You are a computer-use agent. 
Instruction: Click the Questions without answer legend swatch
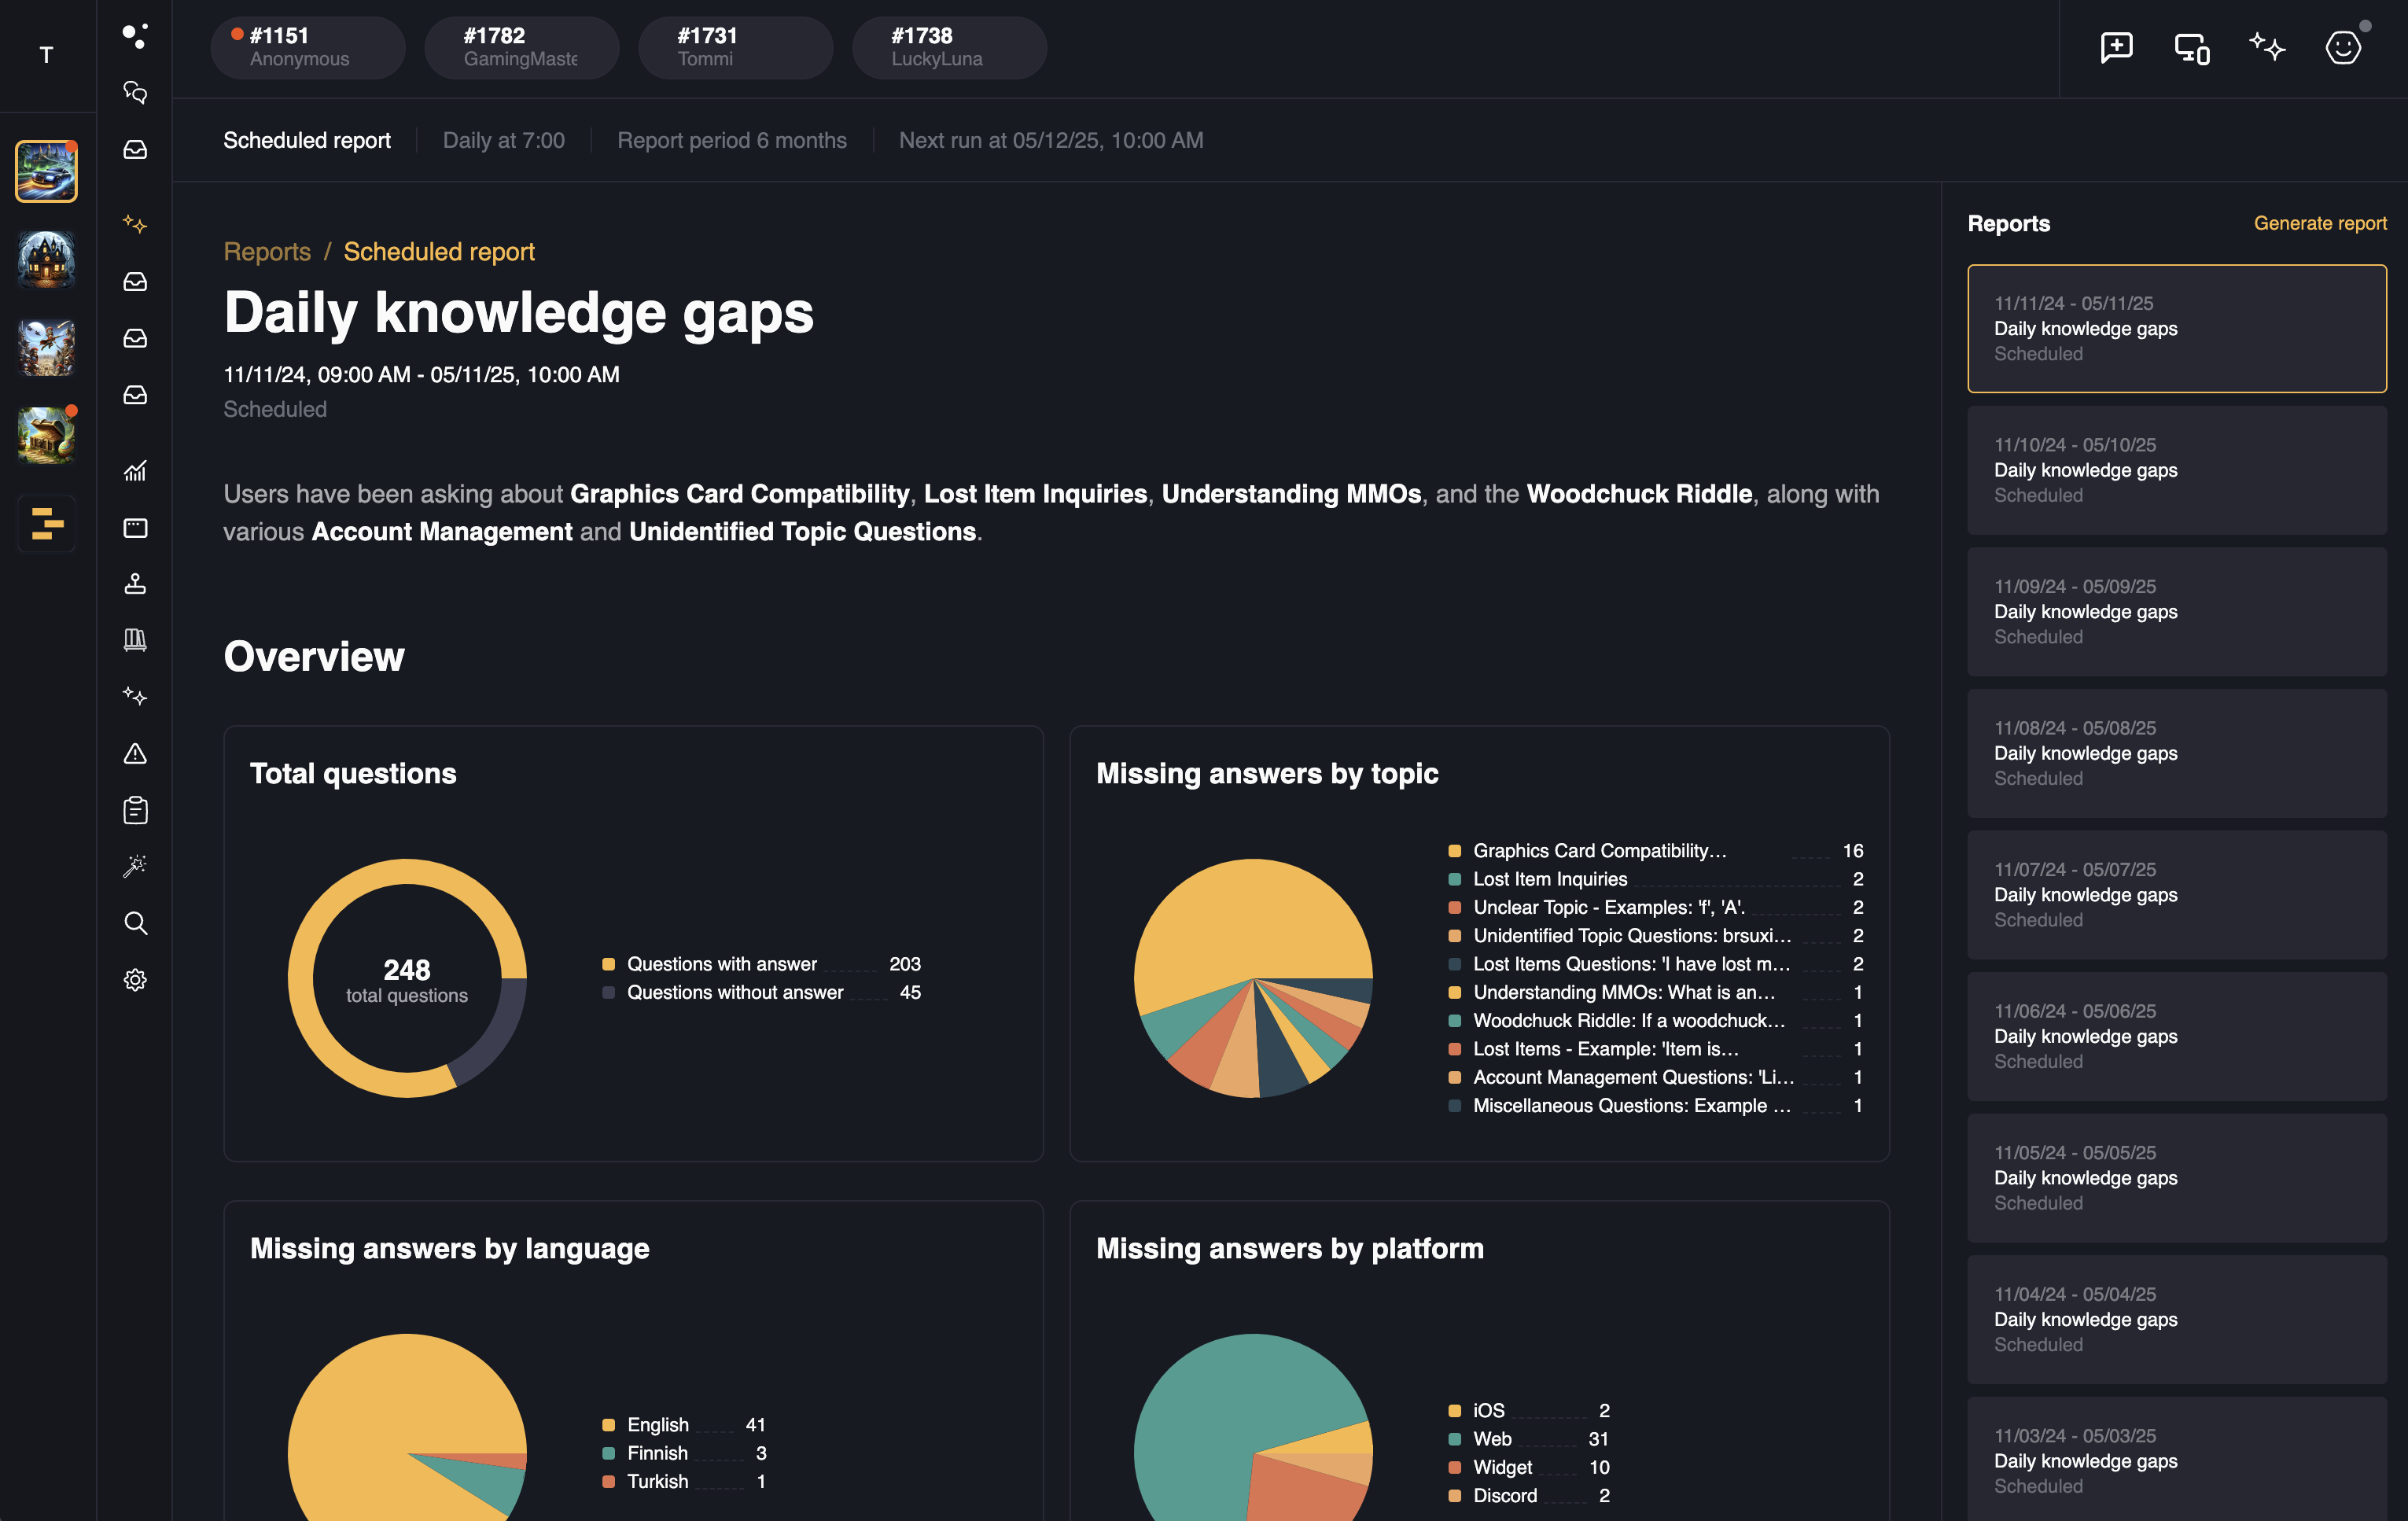coord(608,993)
